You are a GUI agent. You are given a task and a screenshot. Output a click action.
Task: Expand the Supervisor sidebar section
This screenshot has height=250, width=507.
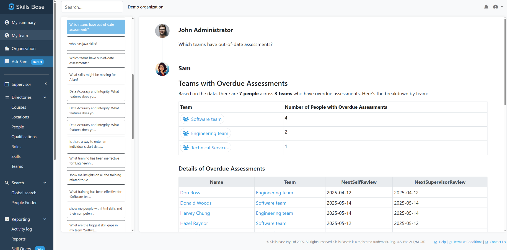[46, 84]
